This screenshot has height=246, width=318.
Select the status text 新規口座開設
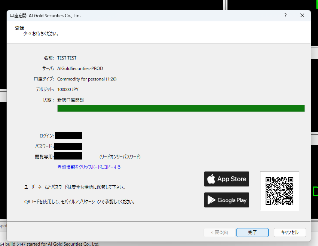[x=71, y=100]
